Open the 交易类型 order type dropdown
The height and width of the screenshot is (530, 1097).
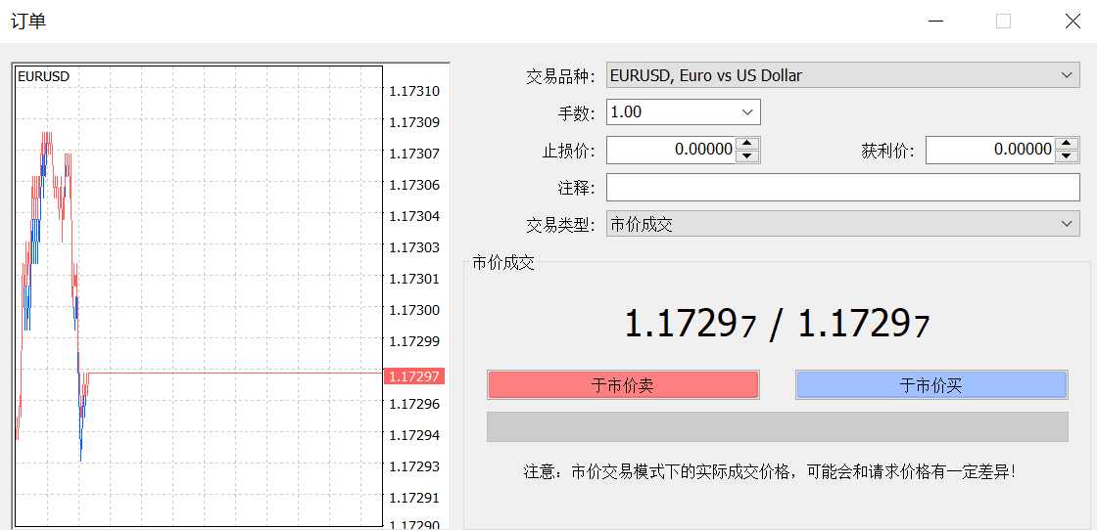(843, 224)
